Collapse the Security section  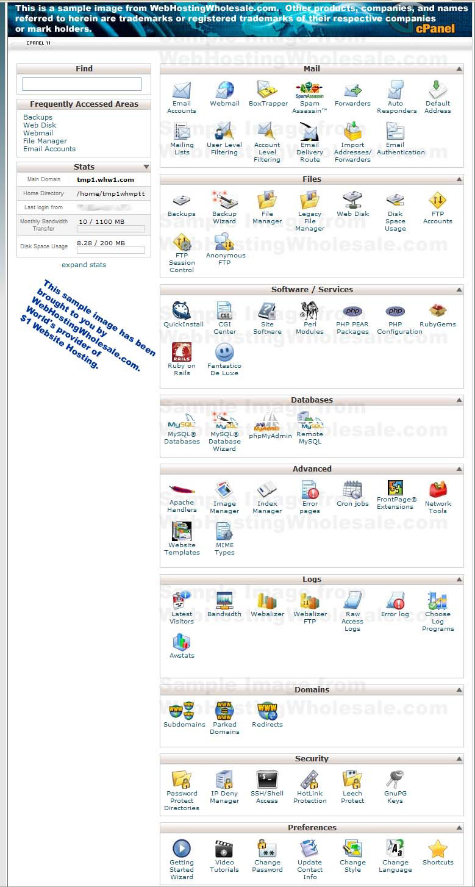(459, 759)
